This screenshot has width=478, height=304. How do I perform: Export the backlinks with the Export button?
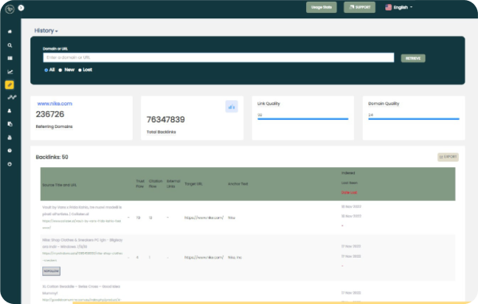coord(448,157)
